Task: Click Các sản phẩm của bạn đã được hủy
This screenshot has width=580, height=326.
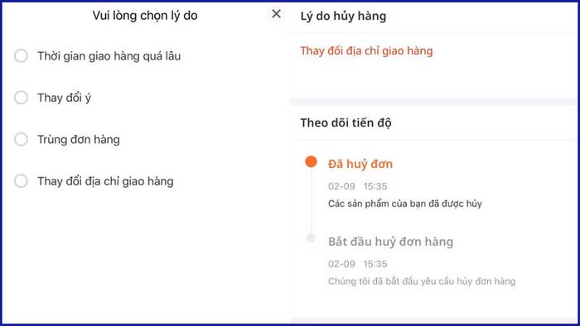Action: [x=405, y=204]
